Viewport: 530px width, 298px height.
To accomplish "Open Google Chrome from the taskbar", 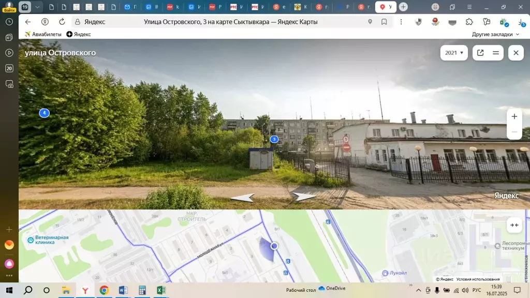I will click(x=104, y=290).
